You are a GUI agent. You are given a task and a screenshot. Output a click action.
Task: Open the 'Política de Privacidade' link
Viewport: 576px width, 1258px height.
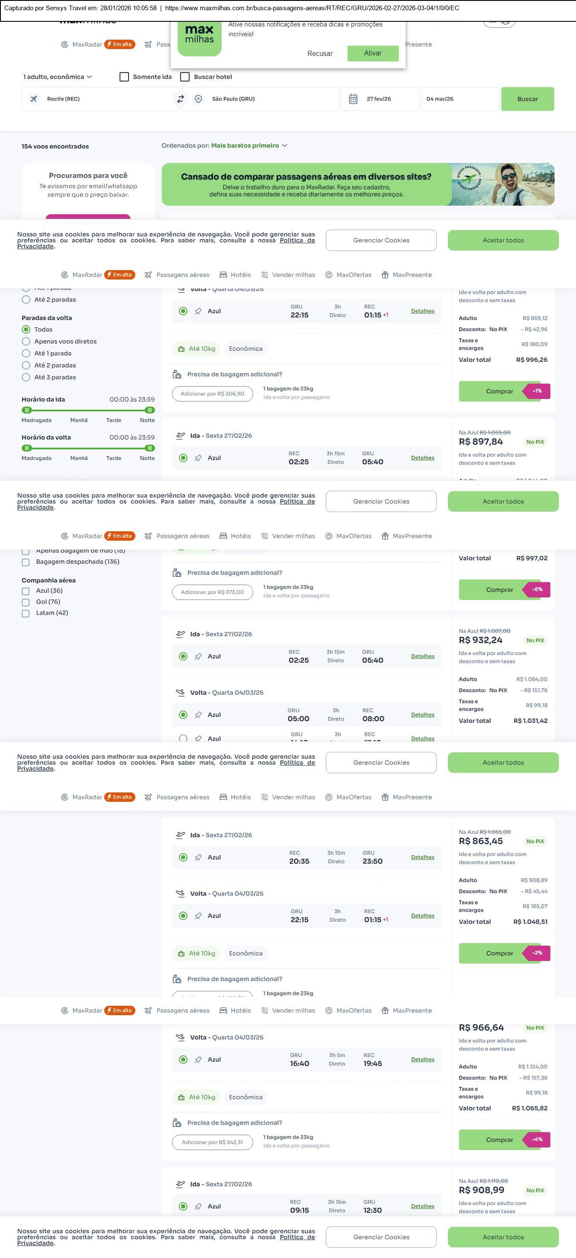(297, 241)
